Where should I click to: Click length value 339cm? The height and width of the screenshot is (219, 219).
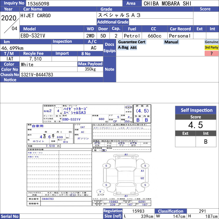point(147,216)
